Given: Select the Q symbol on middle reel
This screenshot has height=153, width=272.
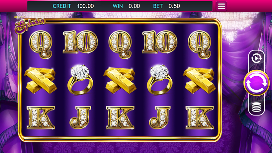Looking at the screenshot, I should (120, 44).
